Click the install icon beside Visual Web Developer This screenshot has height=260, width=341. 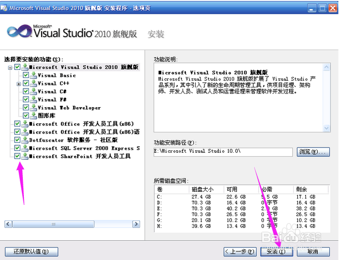click(33, 108)
